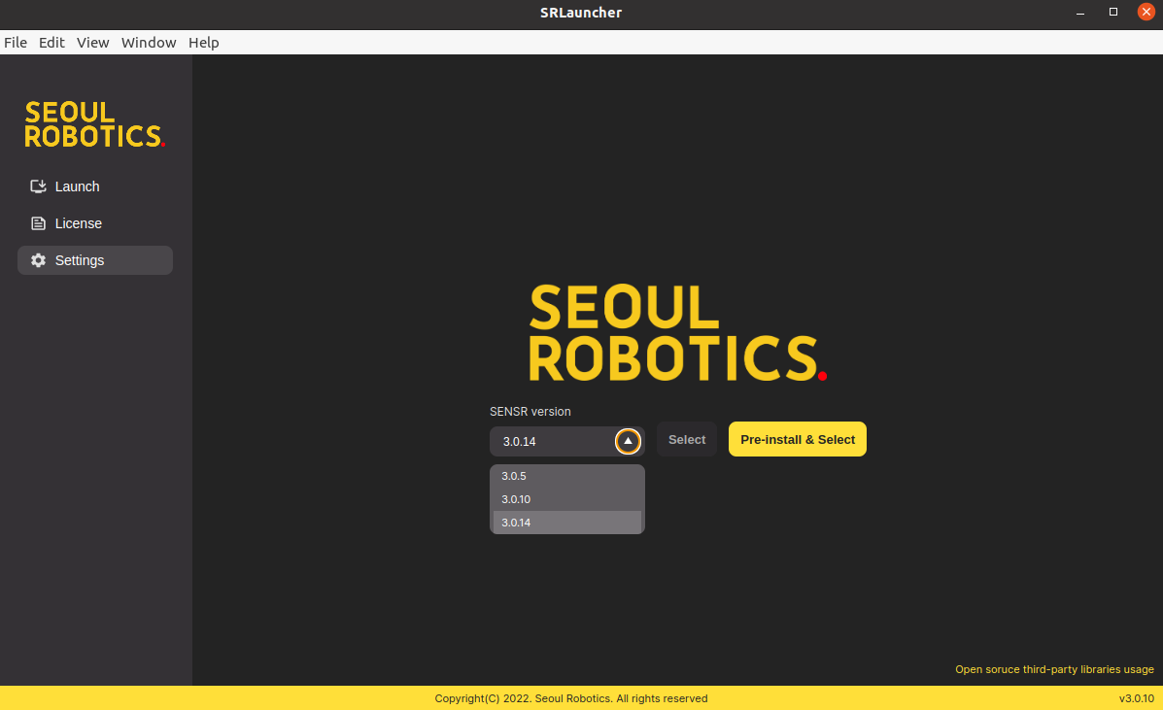Open third-party libraries usage link
Image resolution: width=1163 pixels, height=710 pixels.
click(x=1054, y=669)
